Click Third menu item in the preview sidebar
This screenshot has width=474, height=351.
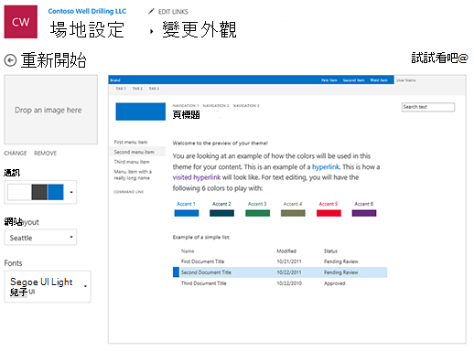point(132,162)
